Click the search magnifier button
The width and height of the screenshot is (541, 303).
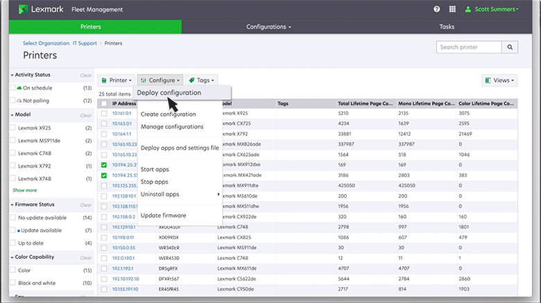coord(510,47)
